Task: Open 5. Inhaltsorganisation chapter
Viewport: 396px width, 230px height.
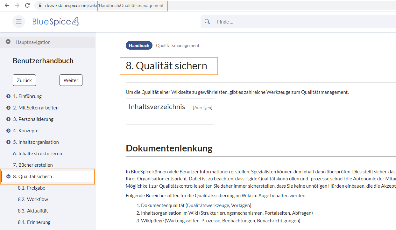Action: [x=36, y=142]
